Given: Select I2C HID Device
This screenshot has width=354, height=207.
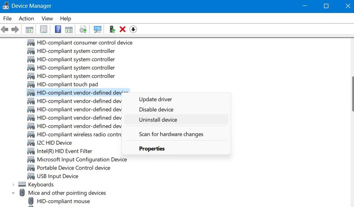Looking at the screenshot, I should [x=54, y=143].
